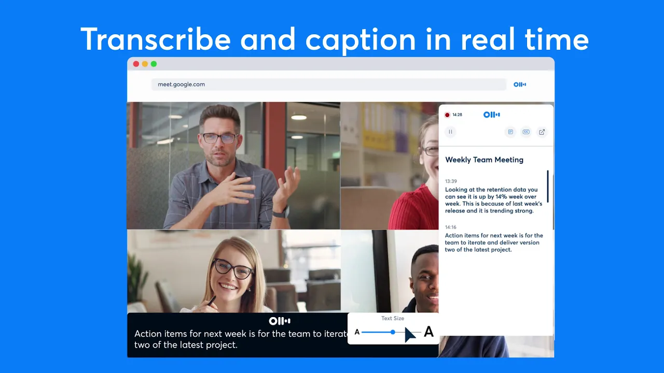Click the live caption text on the black bar
The width and height of the screenshot is (664, 373).
click(x=241, y=339)
